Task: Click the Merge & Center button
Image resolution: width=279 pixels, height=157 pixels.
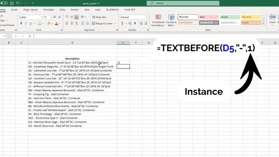Action: 102,23
